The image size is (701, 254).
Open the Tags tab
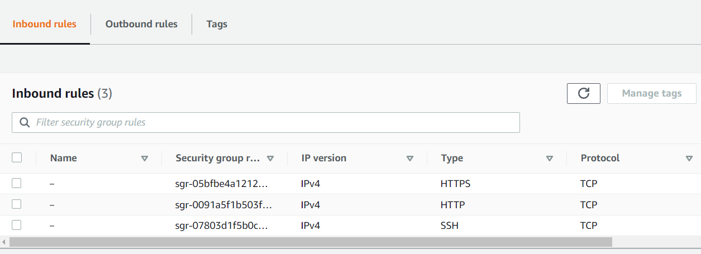pyautogui.click(x=217, y=24)
